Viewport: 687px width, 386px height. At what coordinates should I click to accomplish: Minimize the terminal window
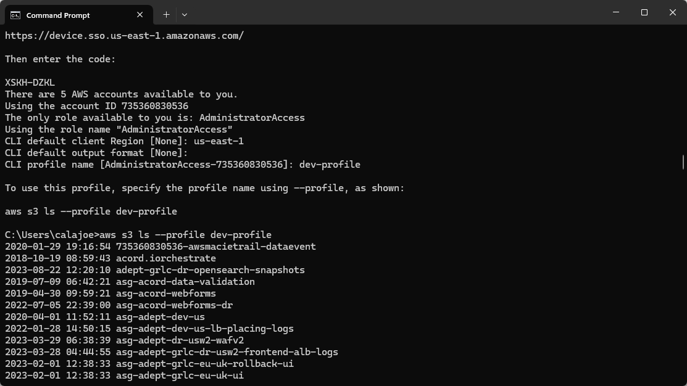pos(615,12)
